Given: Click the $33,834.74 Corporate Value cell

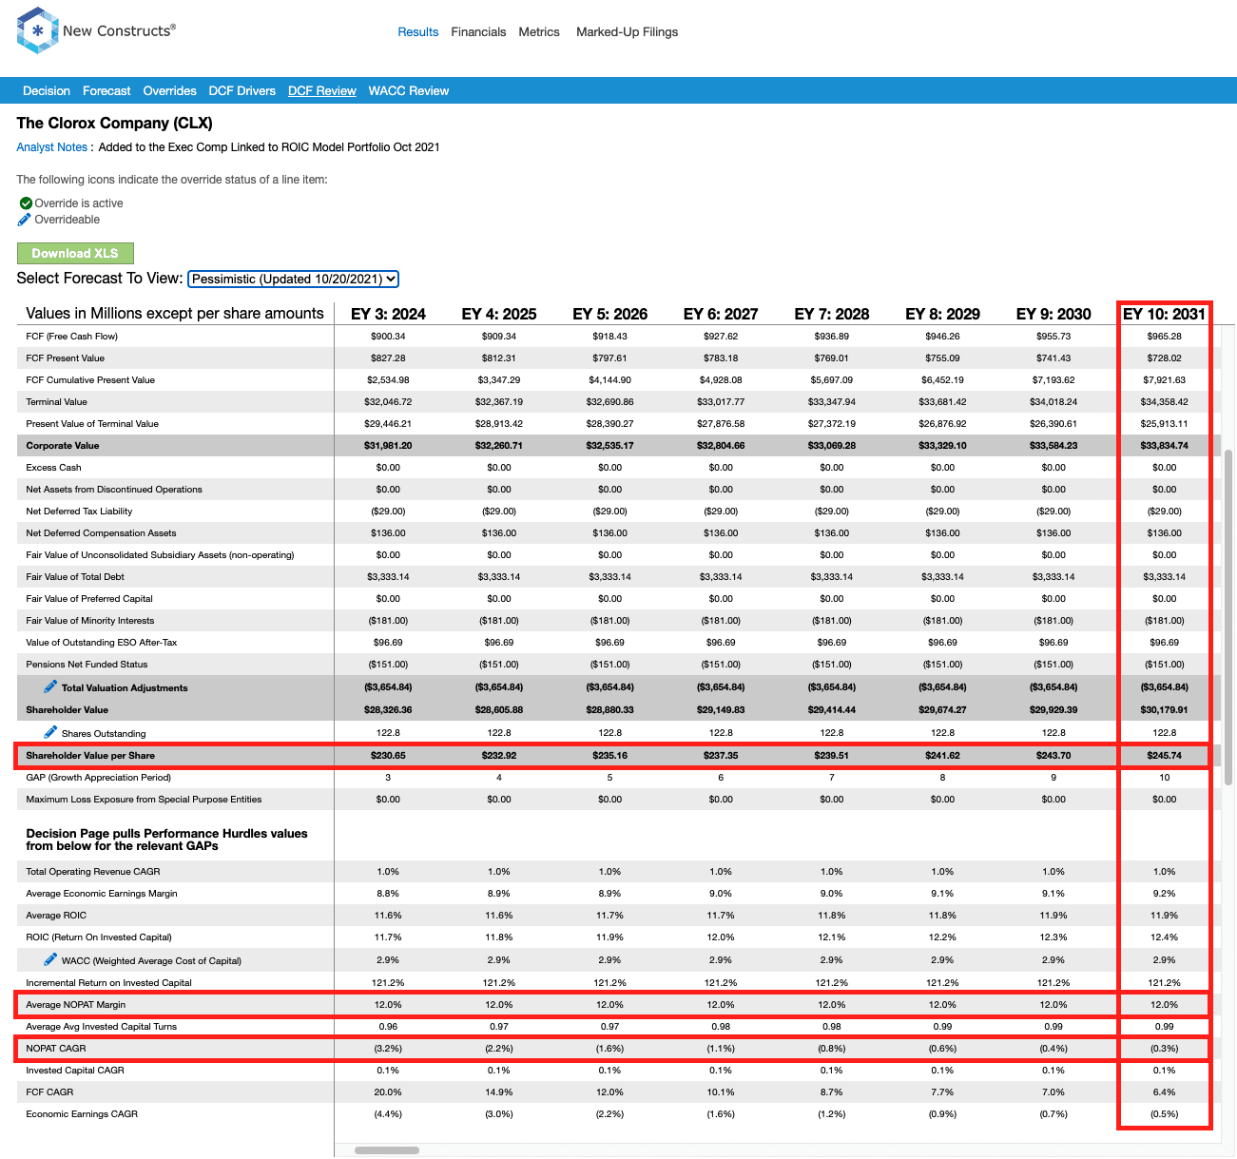Looking at the screenshot, I should point(1165,446).
